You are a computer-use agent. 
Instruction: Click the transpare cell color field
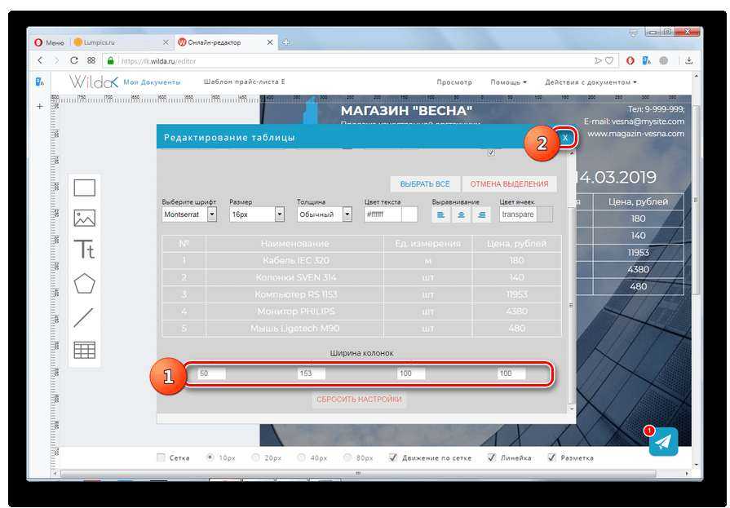coord(518,214)
